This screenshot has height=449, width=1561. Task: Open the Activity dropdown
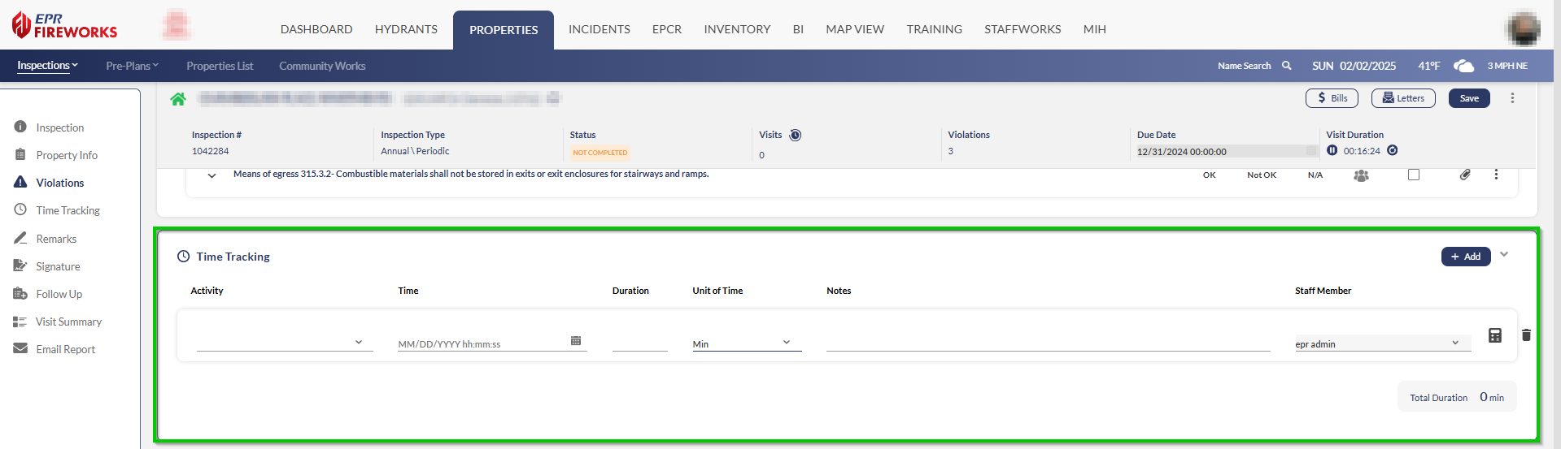click(x=284, y=343)
